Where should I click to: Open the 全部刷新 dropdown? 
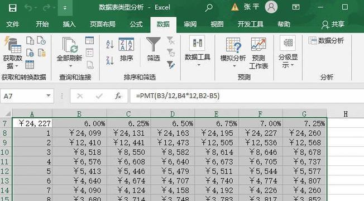69,52
